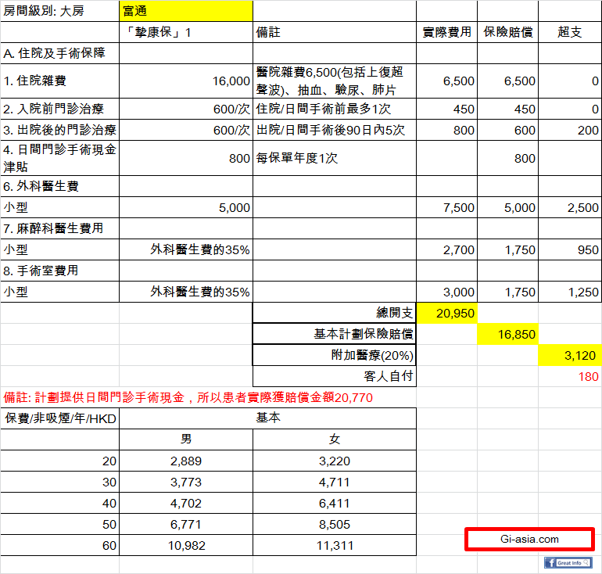Select the 7. 麻醉科醫生費用 label
The width and height of the screenshot is (602, 574).
click(60, 228)
